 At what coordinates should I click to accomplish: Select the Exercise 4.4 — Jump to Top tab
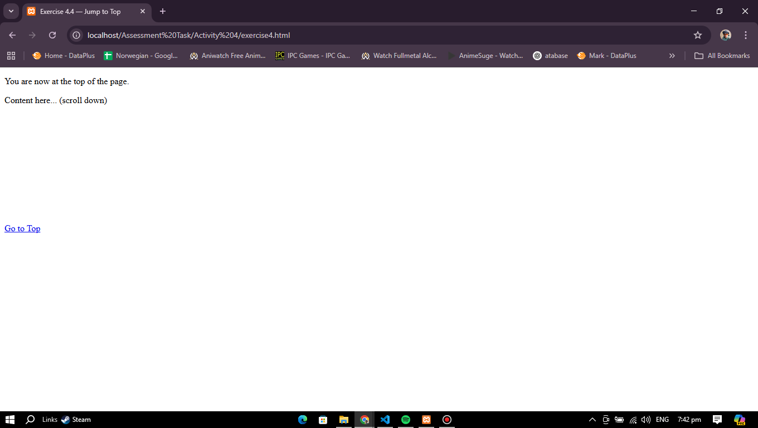(81, 11)
